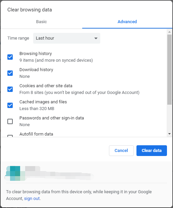Viewport: 173px width, 208px height.
Task: Tick the Autofill form data checkbox
Action: click(x=10, y=136)
